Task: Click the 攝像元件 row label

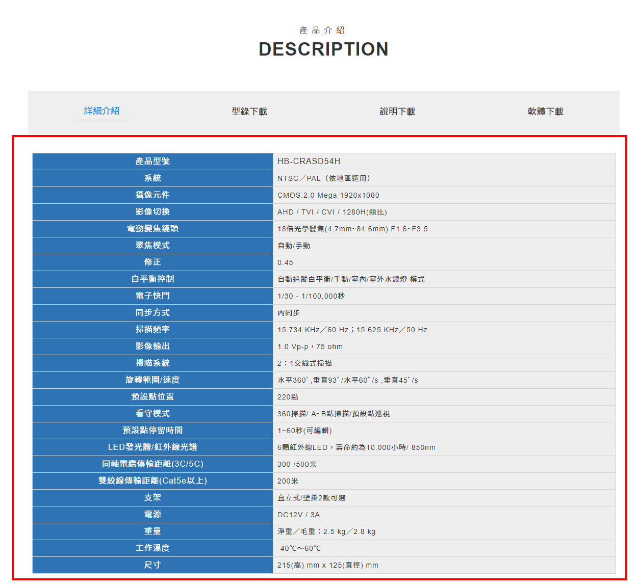Action: pos(152,195)
